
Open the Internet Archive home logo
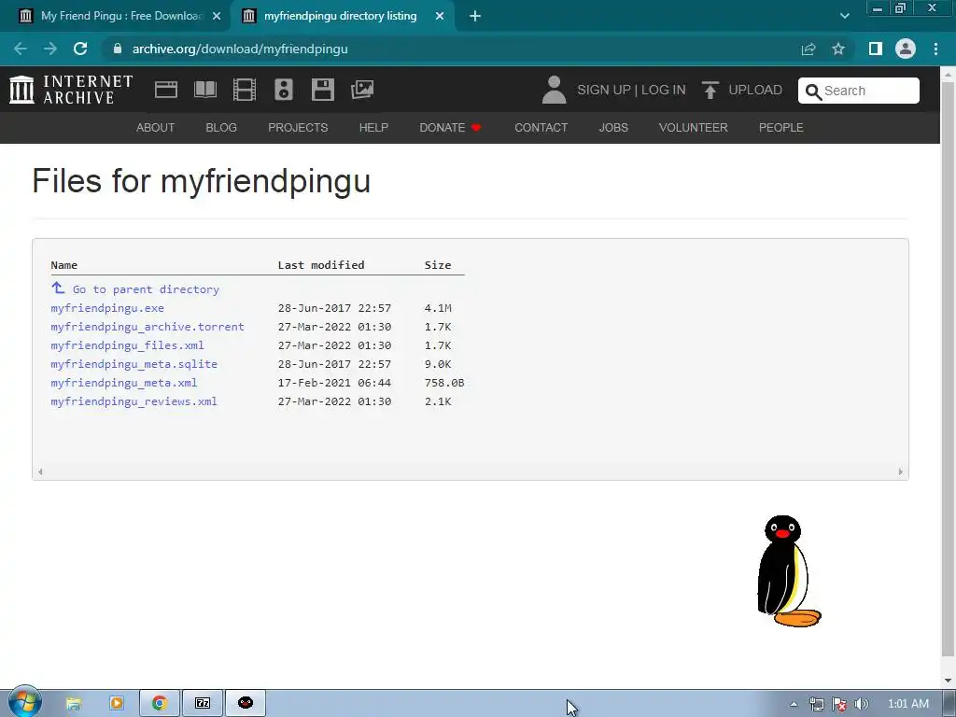click(71, 90)
